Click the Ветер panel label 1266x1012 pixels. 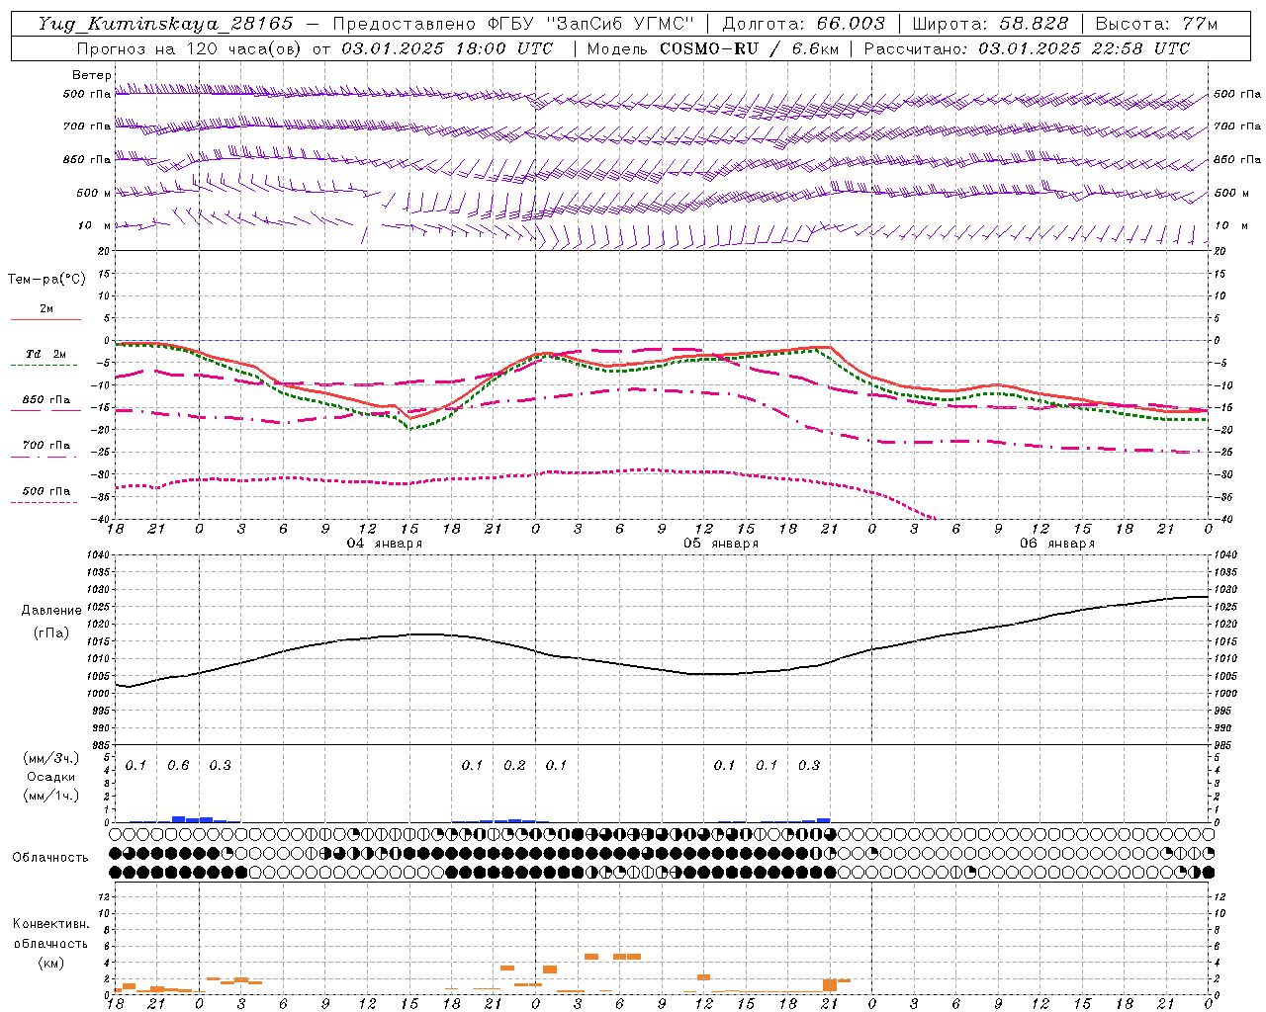92,75
